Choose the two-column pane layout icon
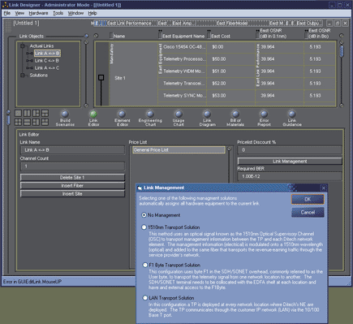The width and height of the screenshot is (353, 324). point(27,113)
